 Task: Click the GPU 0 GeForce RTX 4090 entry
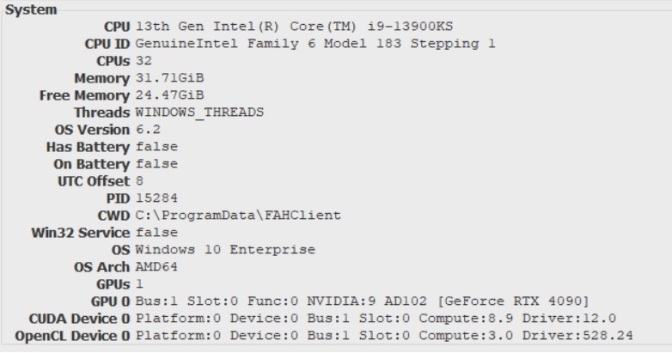[363, 301]
